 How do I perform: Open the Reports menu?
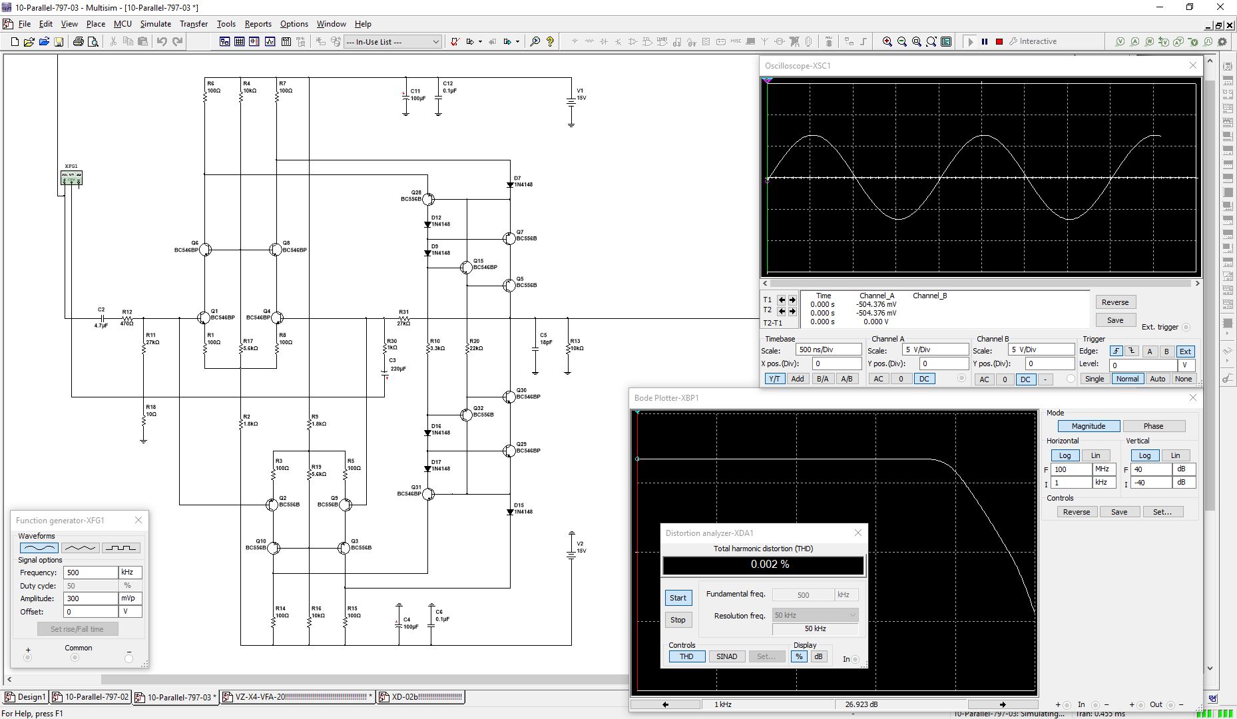pos(258,24)
